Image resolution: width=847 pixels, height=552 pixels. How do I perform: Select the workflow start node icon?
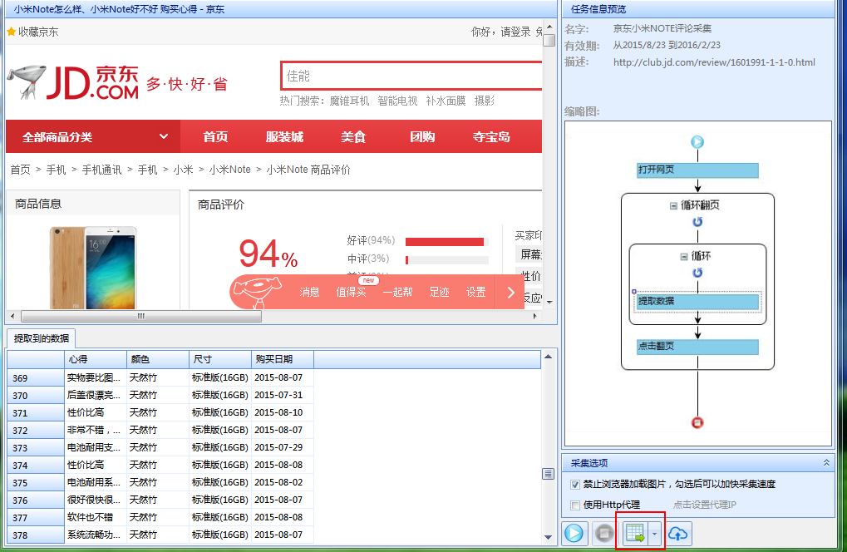coord(697,142)
